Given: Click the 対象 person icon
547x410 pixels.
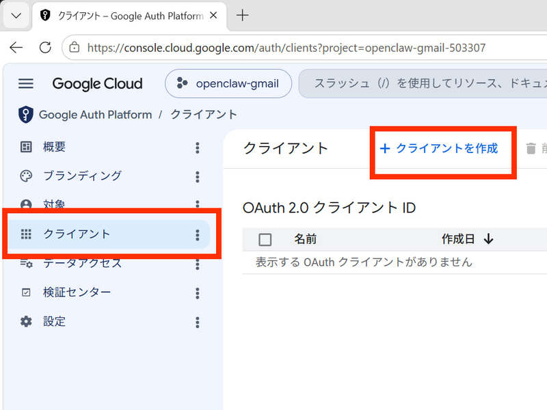Looking at the screenshot, I should tap(26, 204).
